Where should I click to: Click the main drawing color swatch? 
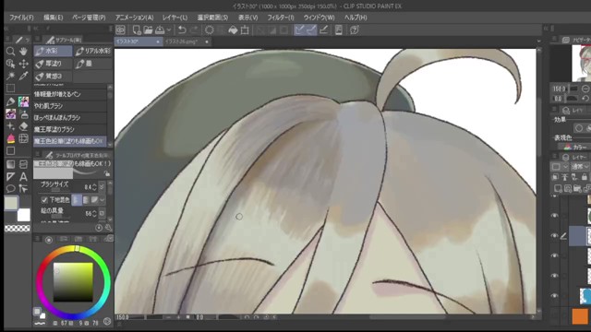tap(11, 203)
